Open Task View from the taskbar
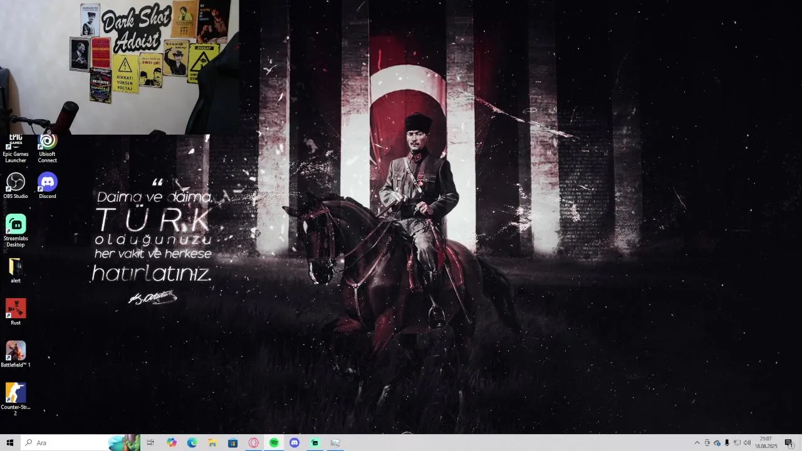This screenshot has height=451, width=802. pyautogui.click(x=150, y=443)
